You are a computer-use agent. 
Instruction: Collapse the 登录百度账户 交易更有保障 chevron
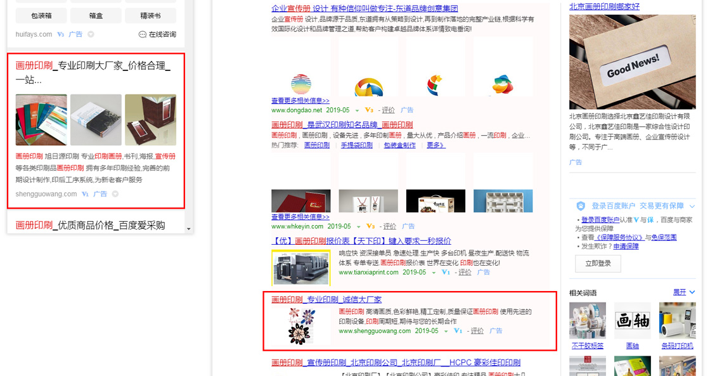click(x=692, y=206)
